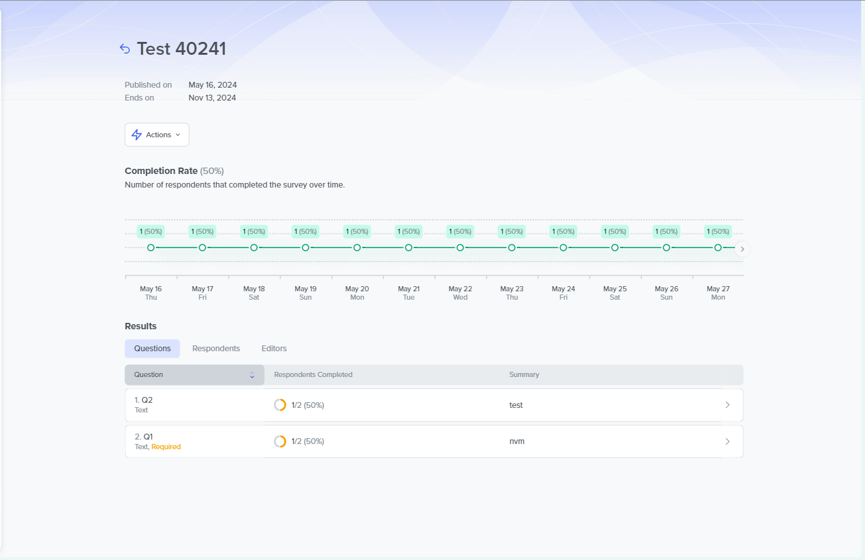Viewport: 865px width, 560px height.
Task: Click the May 16 data point on chart
Action: click(151, 247)
